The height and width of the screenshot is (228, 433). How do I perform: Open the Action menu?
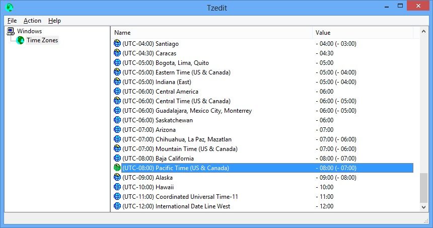pos(32,21)
